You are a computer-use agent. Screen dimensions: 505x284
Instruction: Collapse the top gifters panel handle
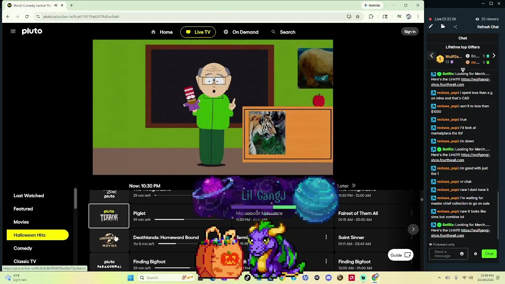tap(463, 70)
